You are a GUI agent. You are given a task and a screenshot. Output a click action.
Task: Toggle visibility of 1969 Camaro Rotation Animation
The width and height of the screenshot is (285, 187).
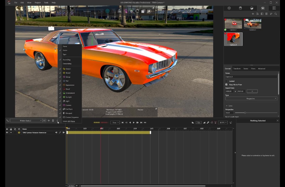(7, 133)
